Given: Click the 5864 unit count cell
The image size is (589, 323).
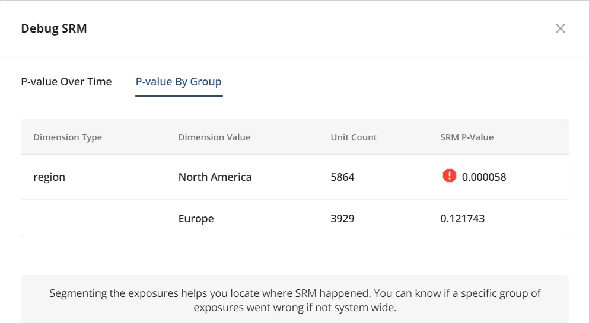Looking at the screenshot, I should pyautogui.click(x=342, y=177).
